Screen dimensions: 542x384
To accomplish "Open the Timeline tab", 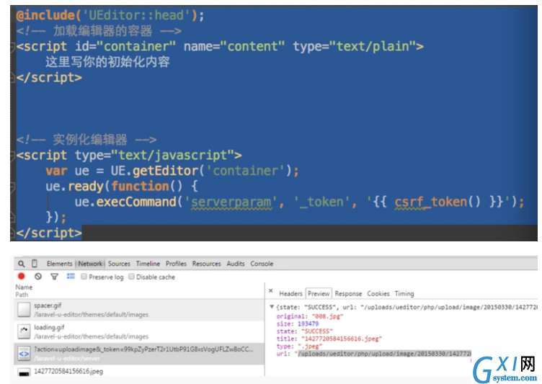I will (148, 264).
